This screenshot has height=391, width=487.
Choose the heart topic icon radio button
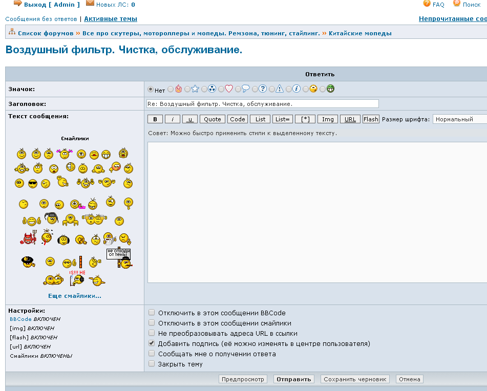[x=221, y=89]
